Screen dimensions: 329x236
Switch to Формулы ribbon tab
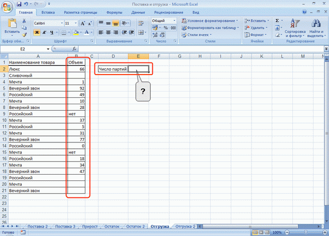tap(114, 12)
